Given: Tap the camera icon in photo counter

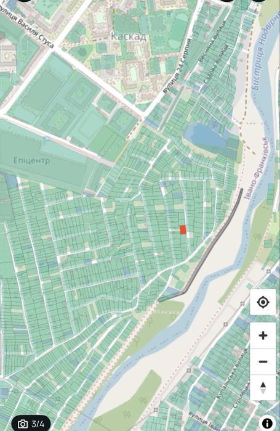Looking at the screenshot, I should point(23,424).
